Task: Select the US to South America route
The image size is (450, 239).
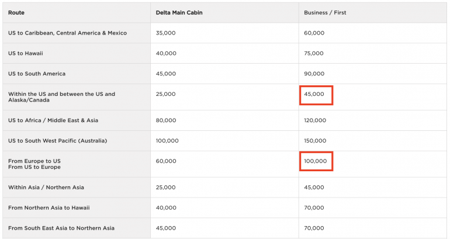Action: coord(37,74)
